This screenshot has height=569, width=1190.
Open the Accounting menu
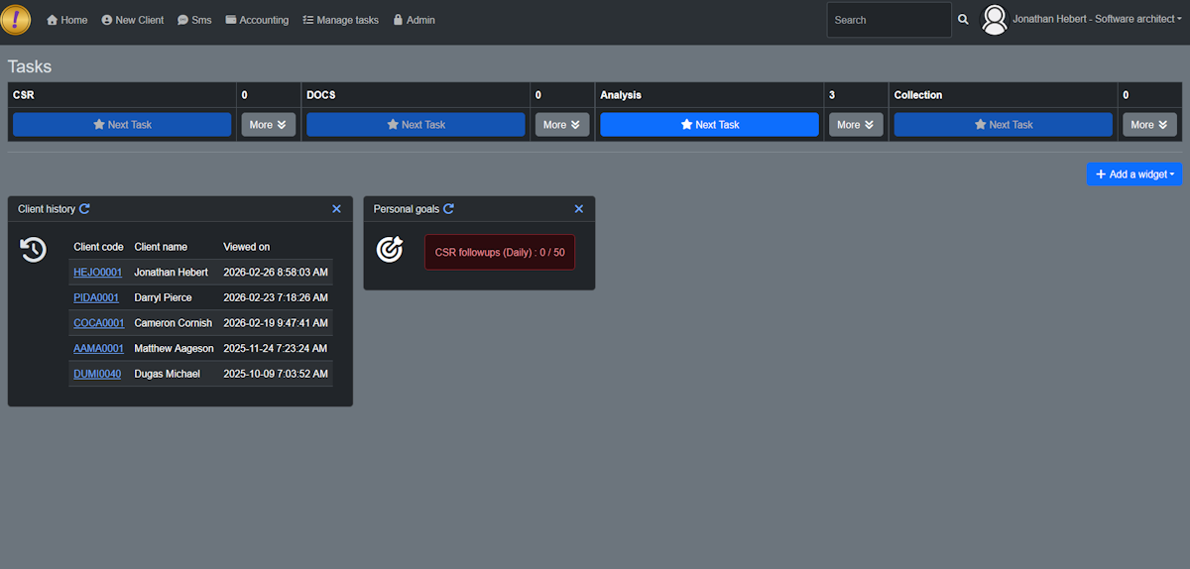257,20
